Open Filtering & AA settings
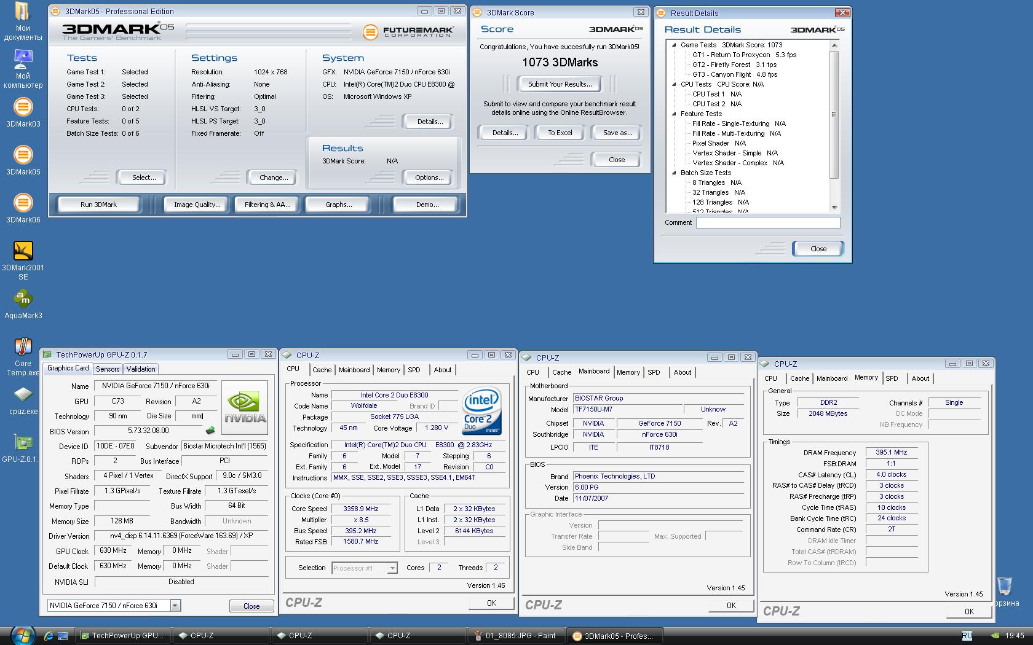This screenshot has width=1033, height=645. pyautogui.click(x=267, y=205)
